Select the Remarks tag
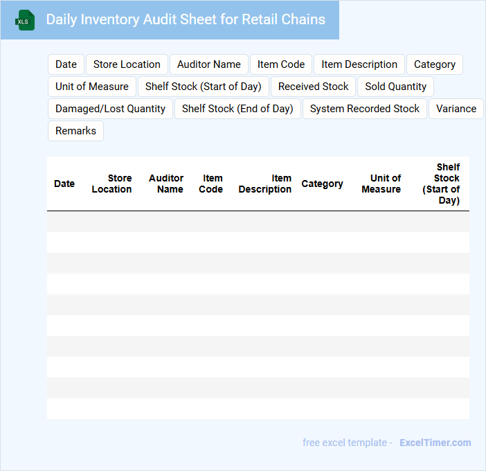Viewport: 486px width, 471px height. [x=75, y=131]
